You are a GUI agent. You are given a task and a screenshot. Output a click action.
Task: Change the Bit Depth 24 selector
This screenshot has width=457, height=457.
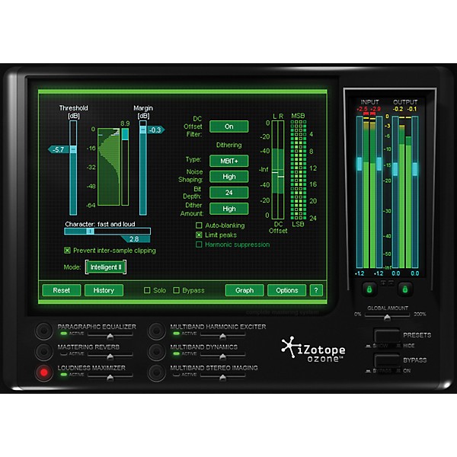pos(229,193)
